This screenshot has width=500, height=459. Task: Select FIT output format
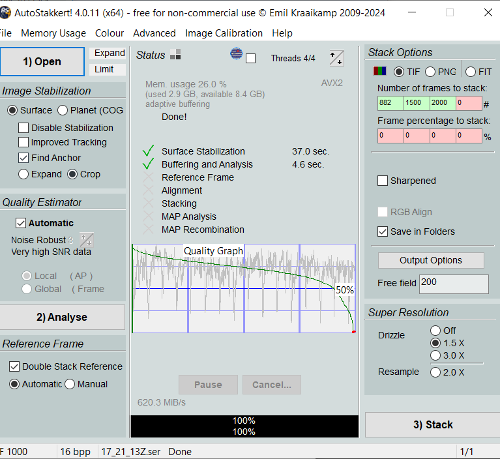click(478, 72)
